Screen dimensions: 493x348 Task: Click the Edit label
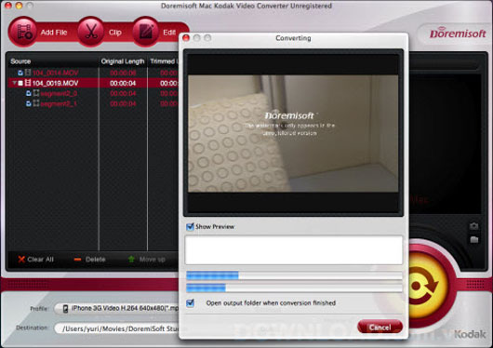[x=169, y=33]
